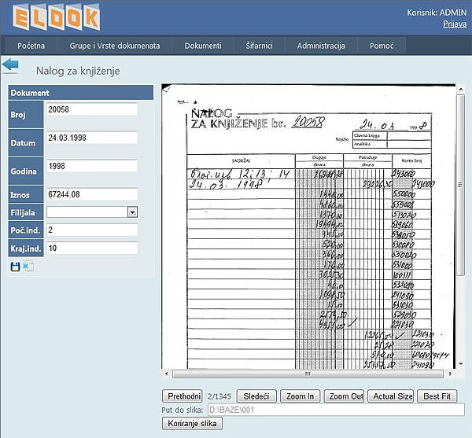Click the cancel document icon beside save
Image resolution: width=472 pixels, height=438 pixels.
28,267
